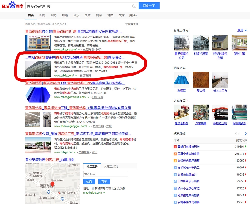Open camera image search icon

(x=134, y=6)
